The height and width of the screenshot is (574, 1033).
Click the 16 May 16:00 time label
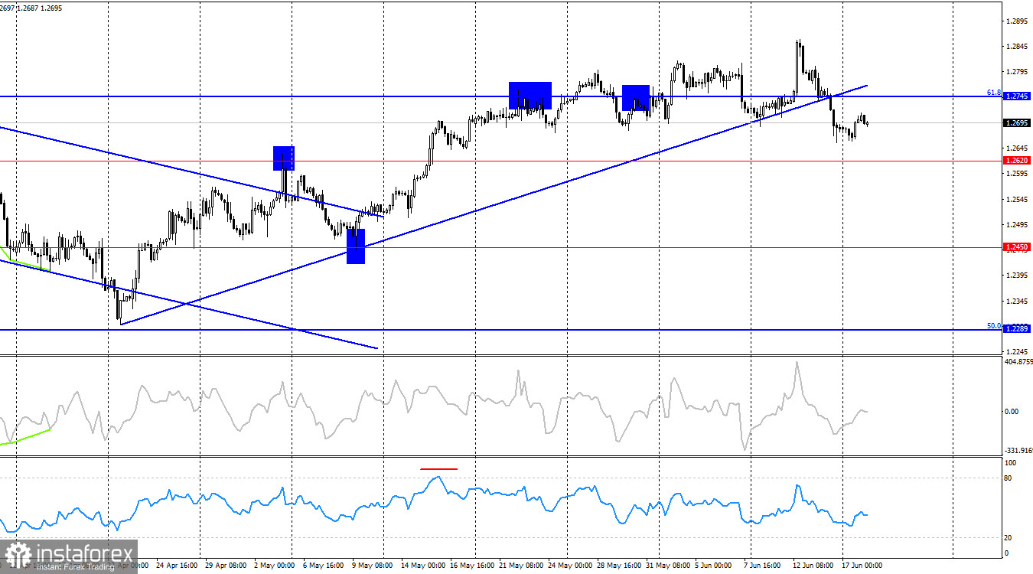(x=471, y=566)
